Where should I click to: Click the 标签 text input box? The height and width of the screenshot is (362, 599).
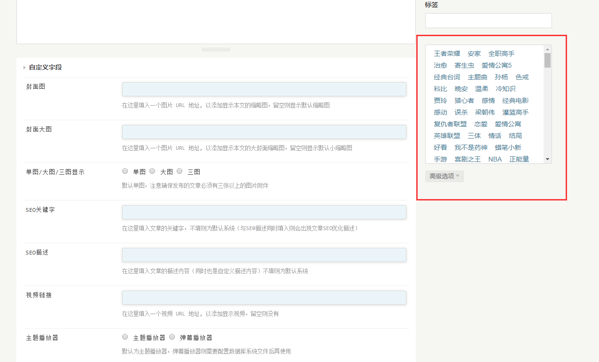(489, 21)
